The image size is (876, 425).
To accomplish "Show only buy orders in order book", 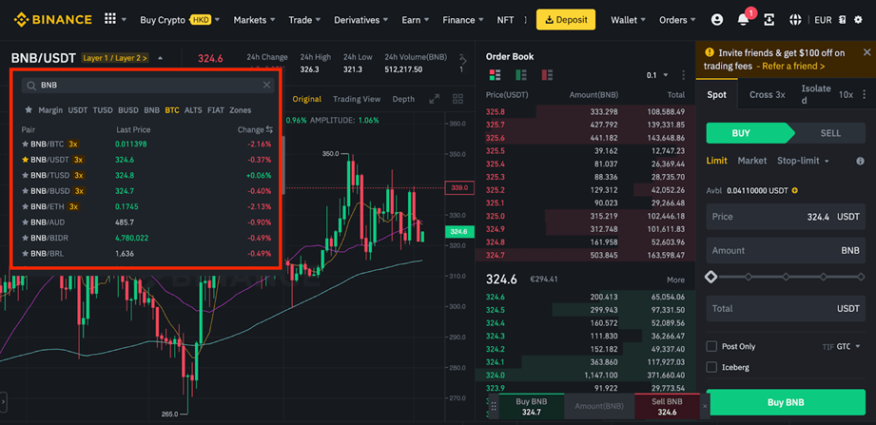I will click(520, 75).
